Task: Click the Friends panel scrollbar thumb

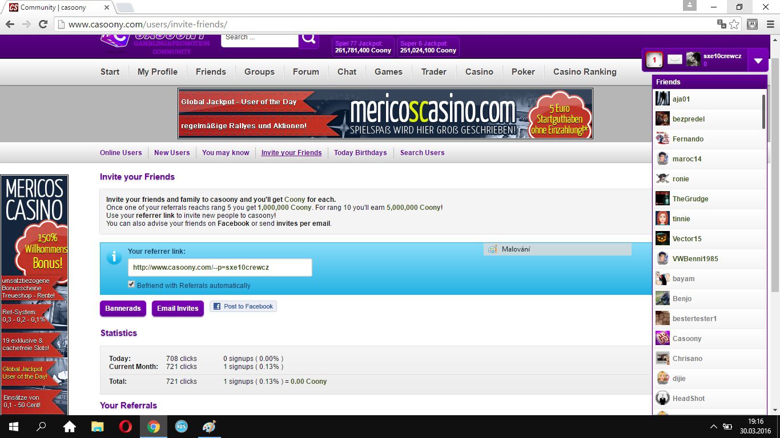Action: click(764, 111)
